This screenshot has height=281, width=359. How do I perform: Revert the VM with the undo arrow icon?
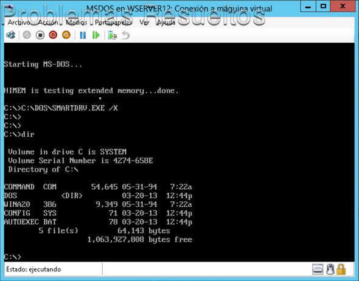125,35
